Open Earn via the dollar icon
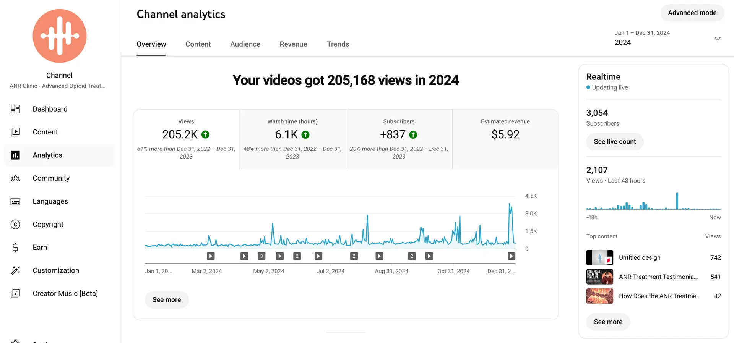This screenshot has width=734, height=343. pyautogui.click(x=15, y=248)
